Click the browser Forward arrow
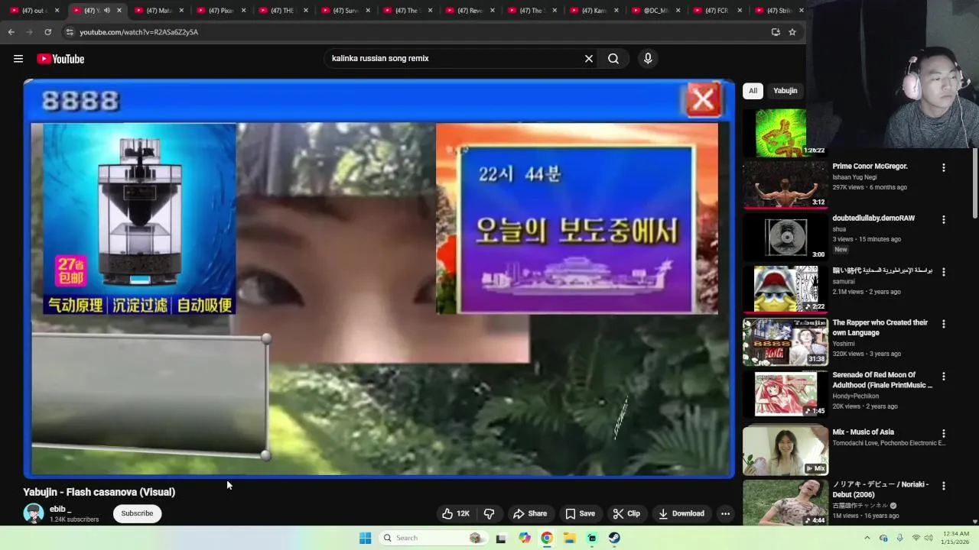 [29, 32]
